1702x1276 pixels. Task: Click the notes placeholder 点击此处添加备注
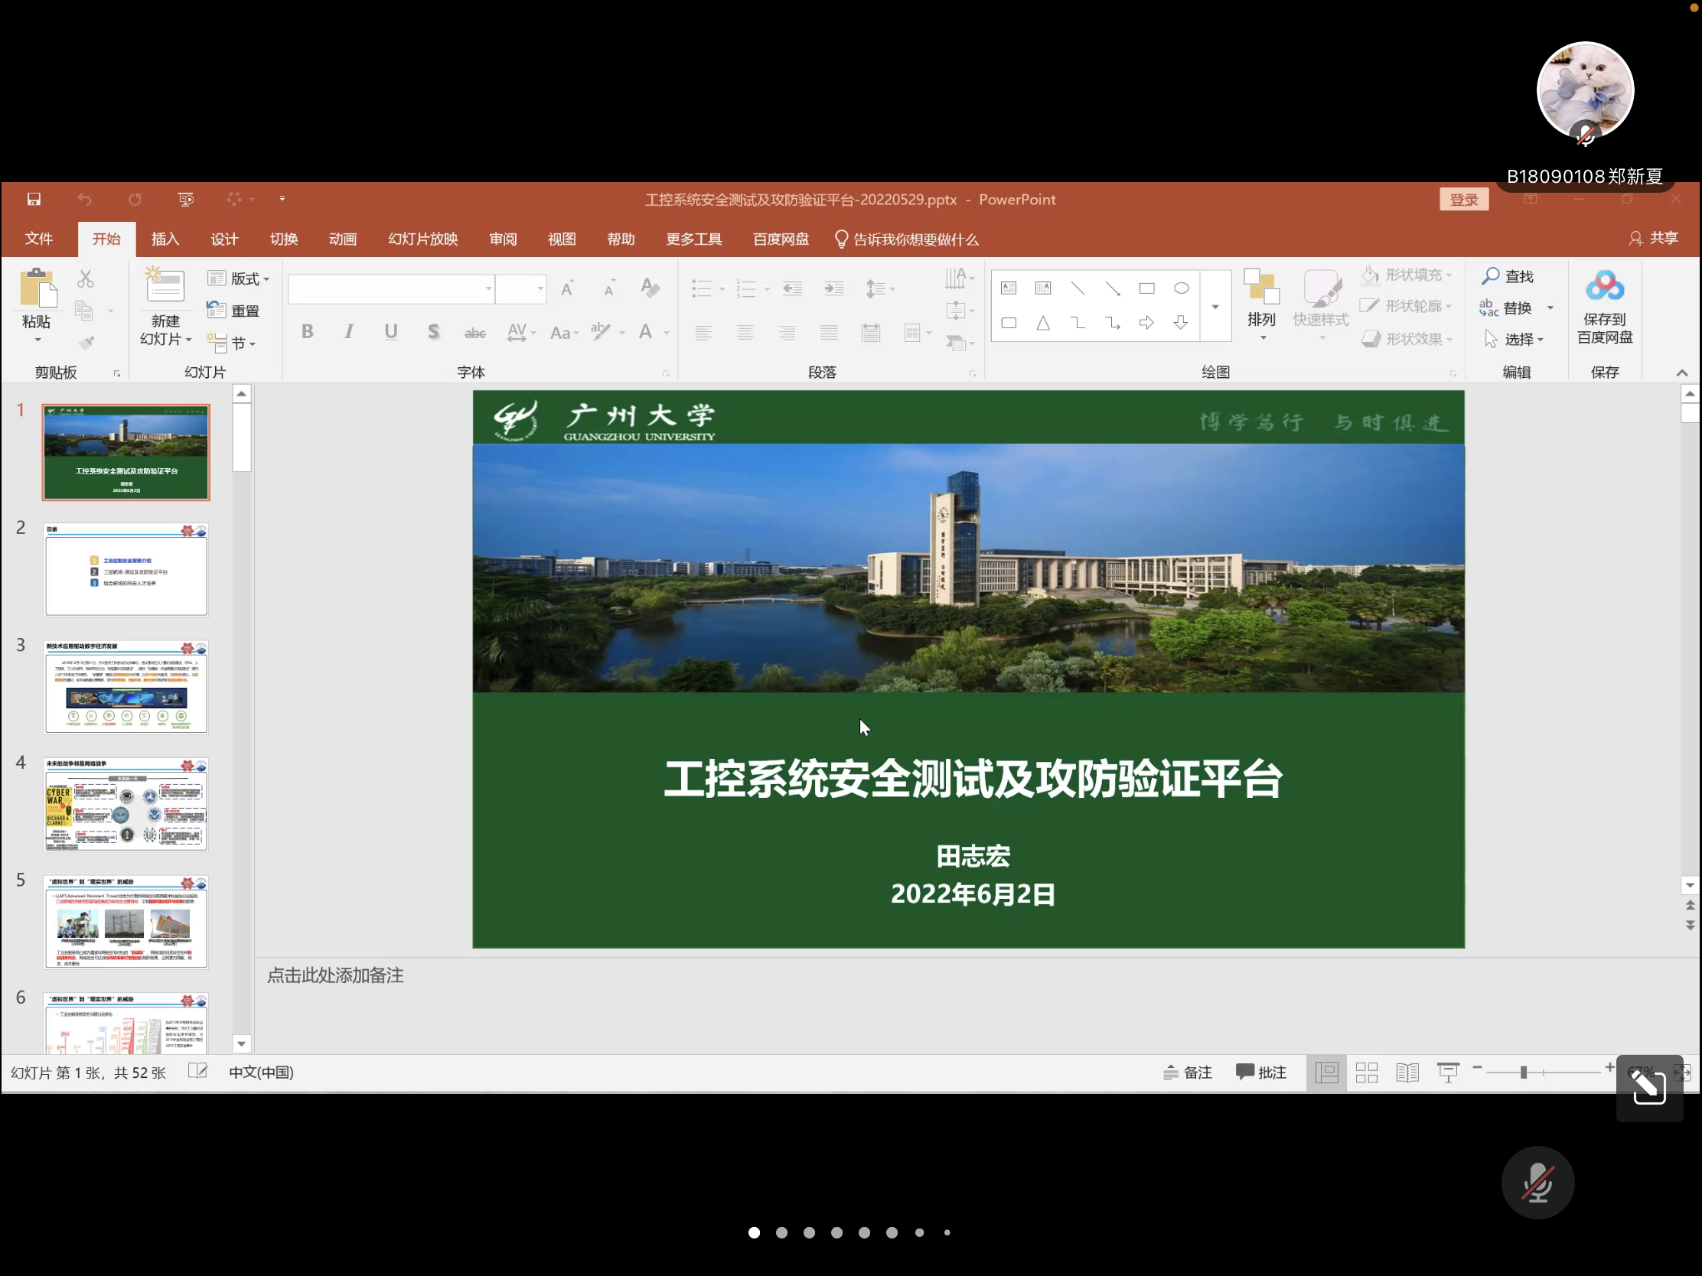[335, 975]
